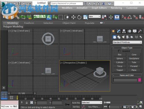The height and width of the screenshot is (109, 144).
Task: Select the Cameras category icon
Action: 128,37
